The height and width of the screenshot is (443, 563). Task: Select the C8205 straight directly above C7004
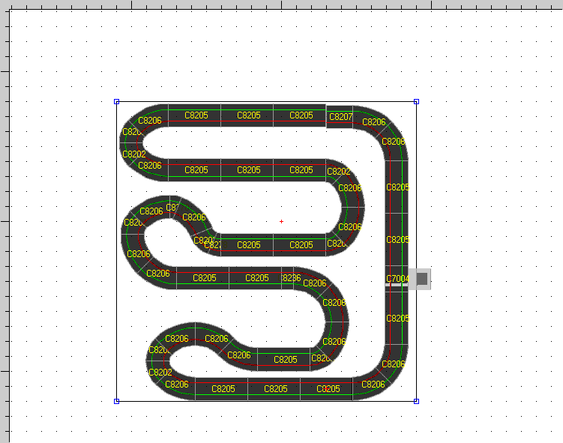click(397, 240)
